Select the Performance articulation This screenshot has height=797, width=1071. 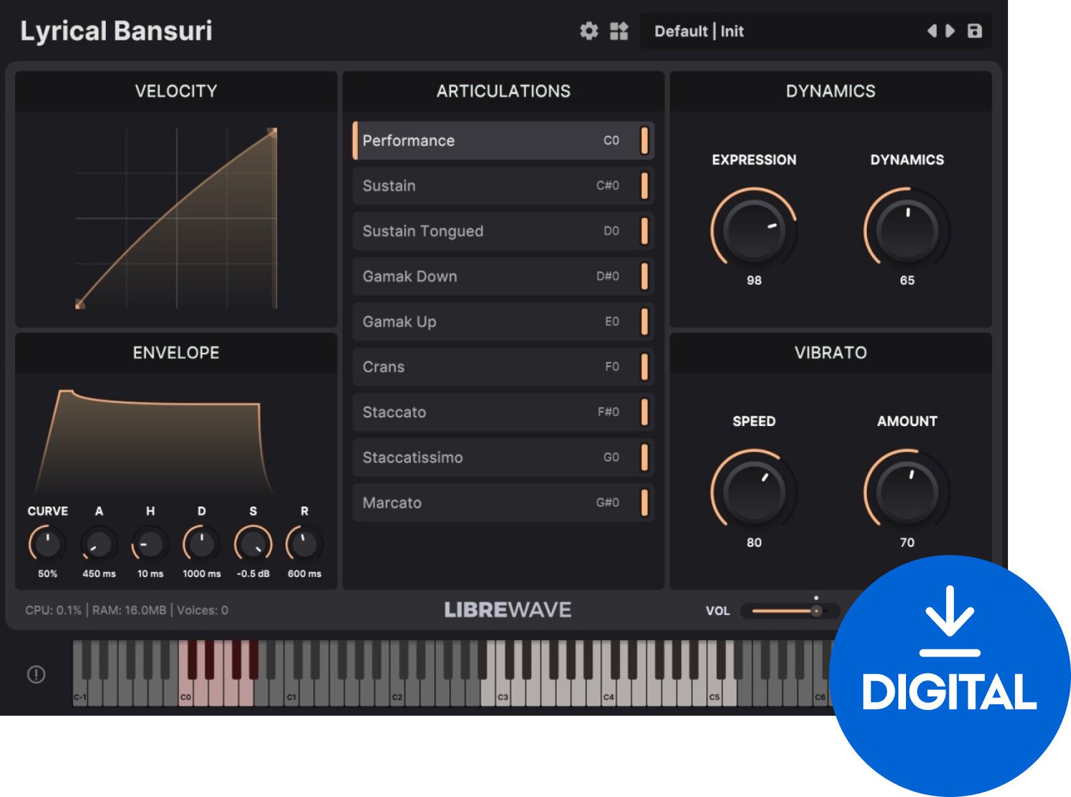tap(503, 140)
